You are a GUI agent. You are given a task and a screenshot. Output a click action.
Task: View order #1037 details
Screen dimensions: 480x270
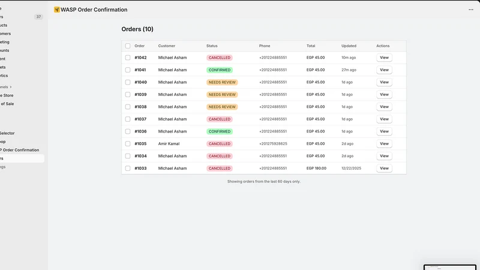[x=384, y=119]
